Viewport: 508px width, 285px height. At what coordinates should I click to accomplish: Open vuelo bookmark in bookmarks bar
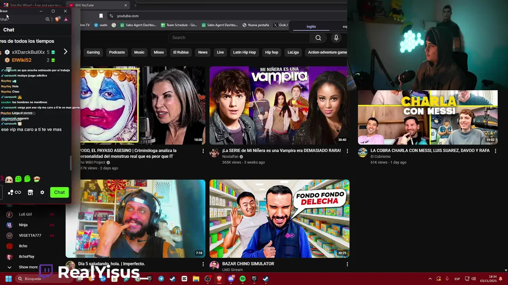[101, 25]
